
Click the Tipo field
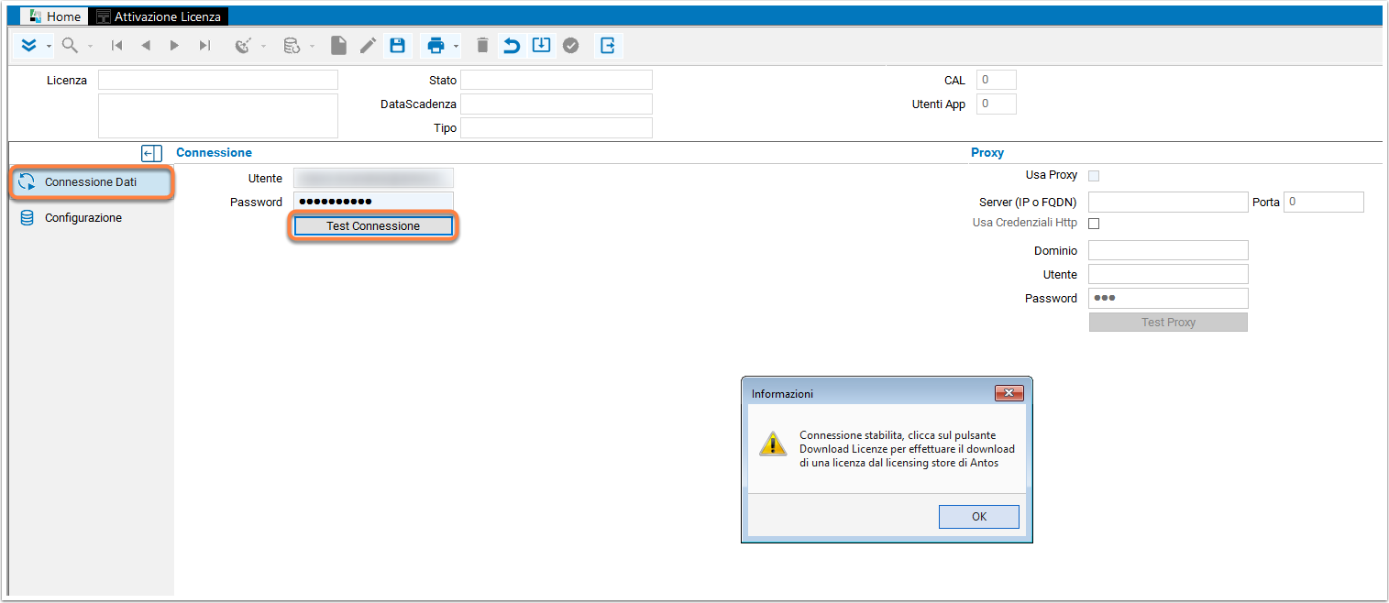(x=557, y=127)
